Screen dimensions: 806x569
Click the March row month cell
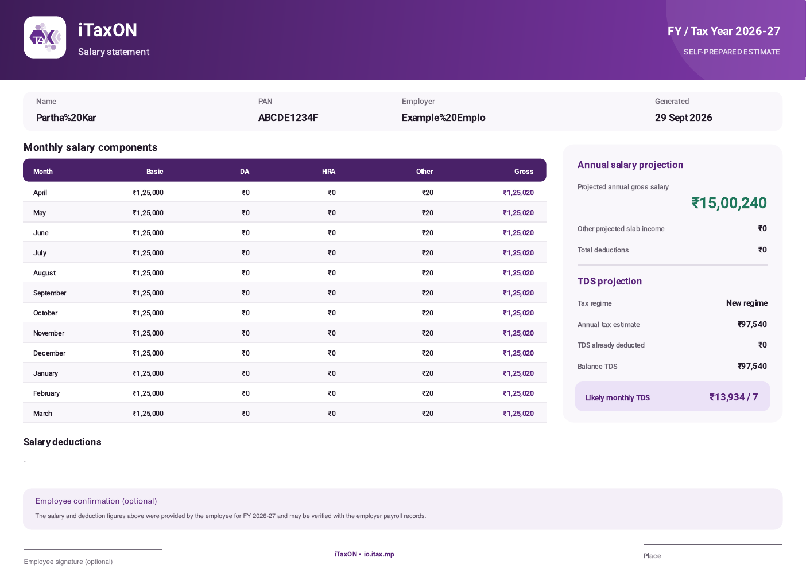(x=42, y=414)
